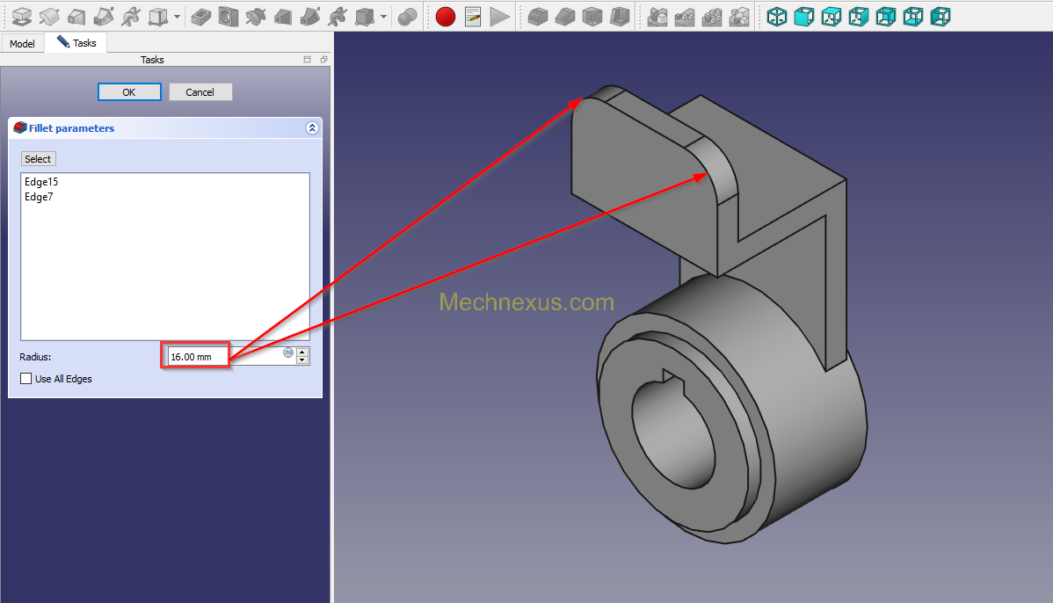Image resolution: width=1053 pixels, height=603 pixels.
Task: Enable the Use All Edges checkbox
Action: tap(26, 379)
